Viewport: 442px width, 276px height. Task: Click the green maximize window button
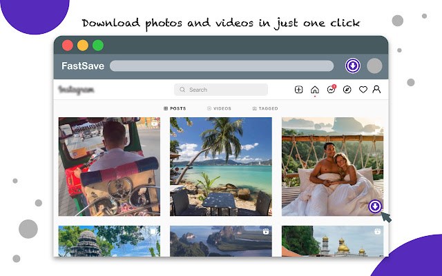coord(98,46)
